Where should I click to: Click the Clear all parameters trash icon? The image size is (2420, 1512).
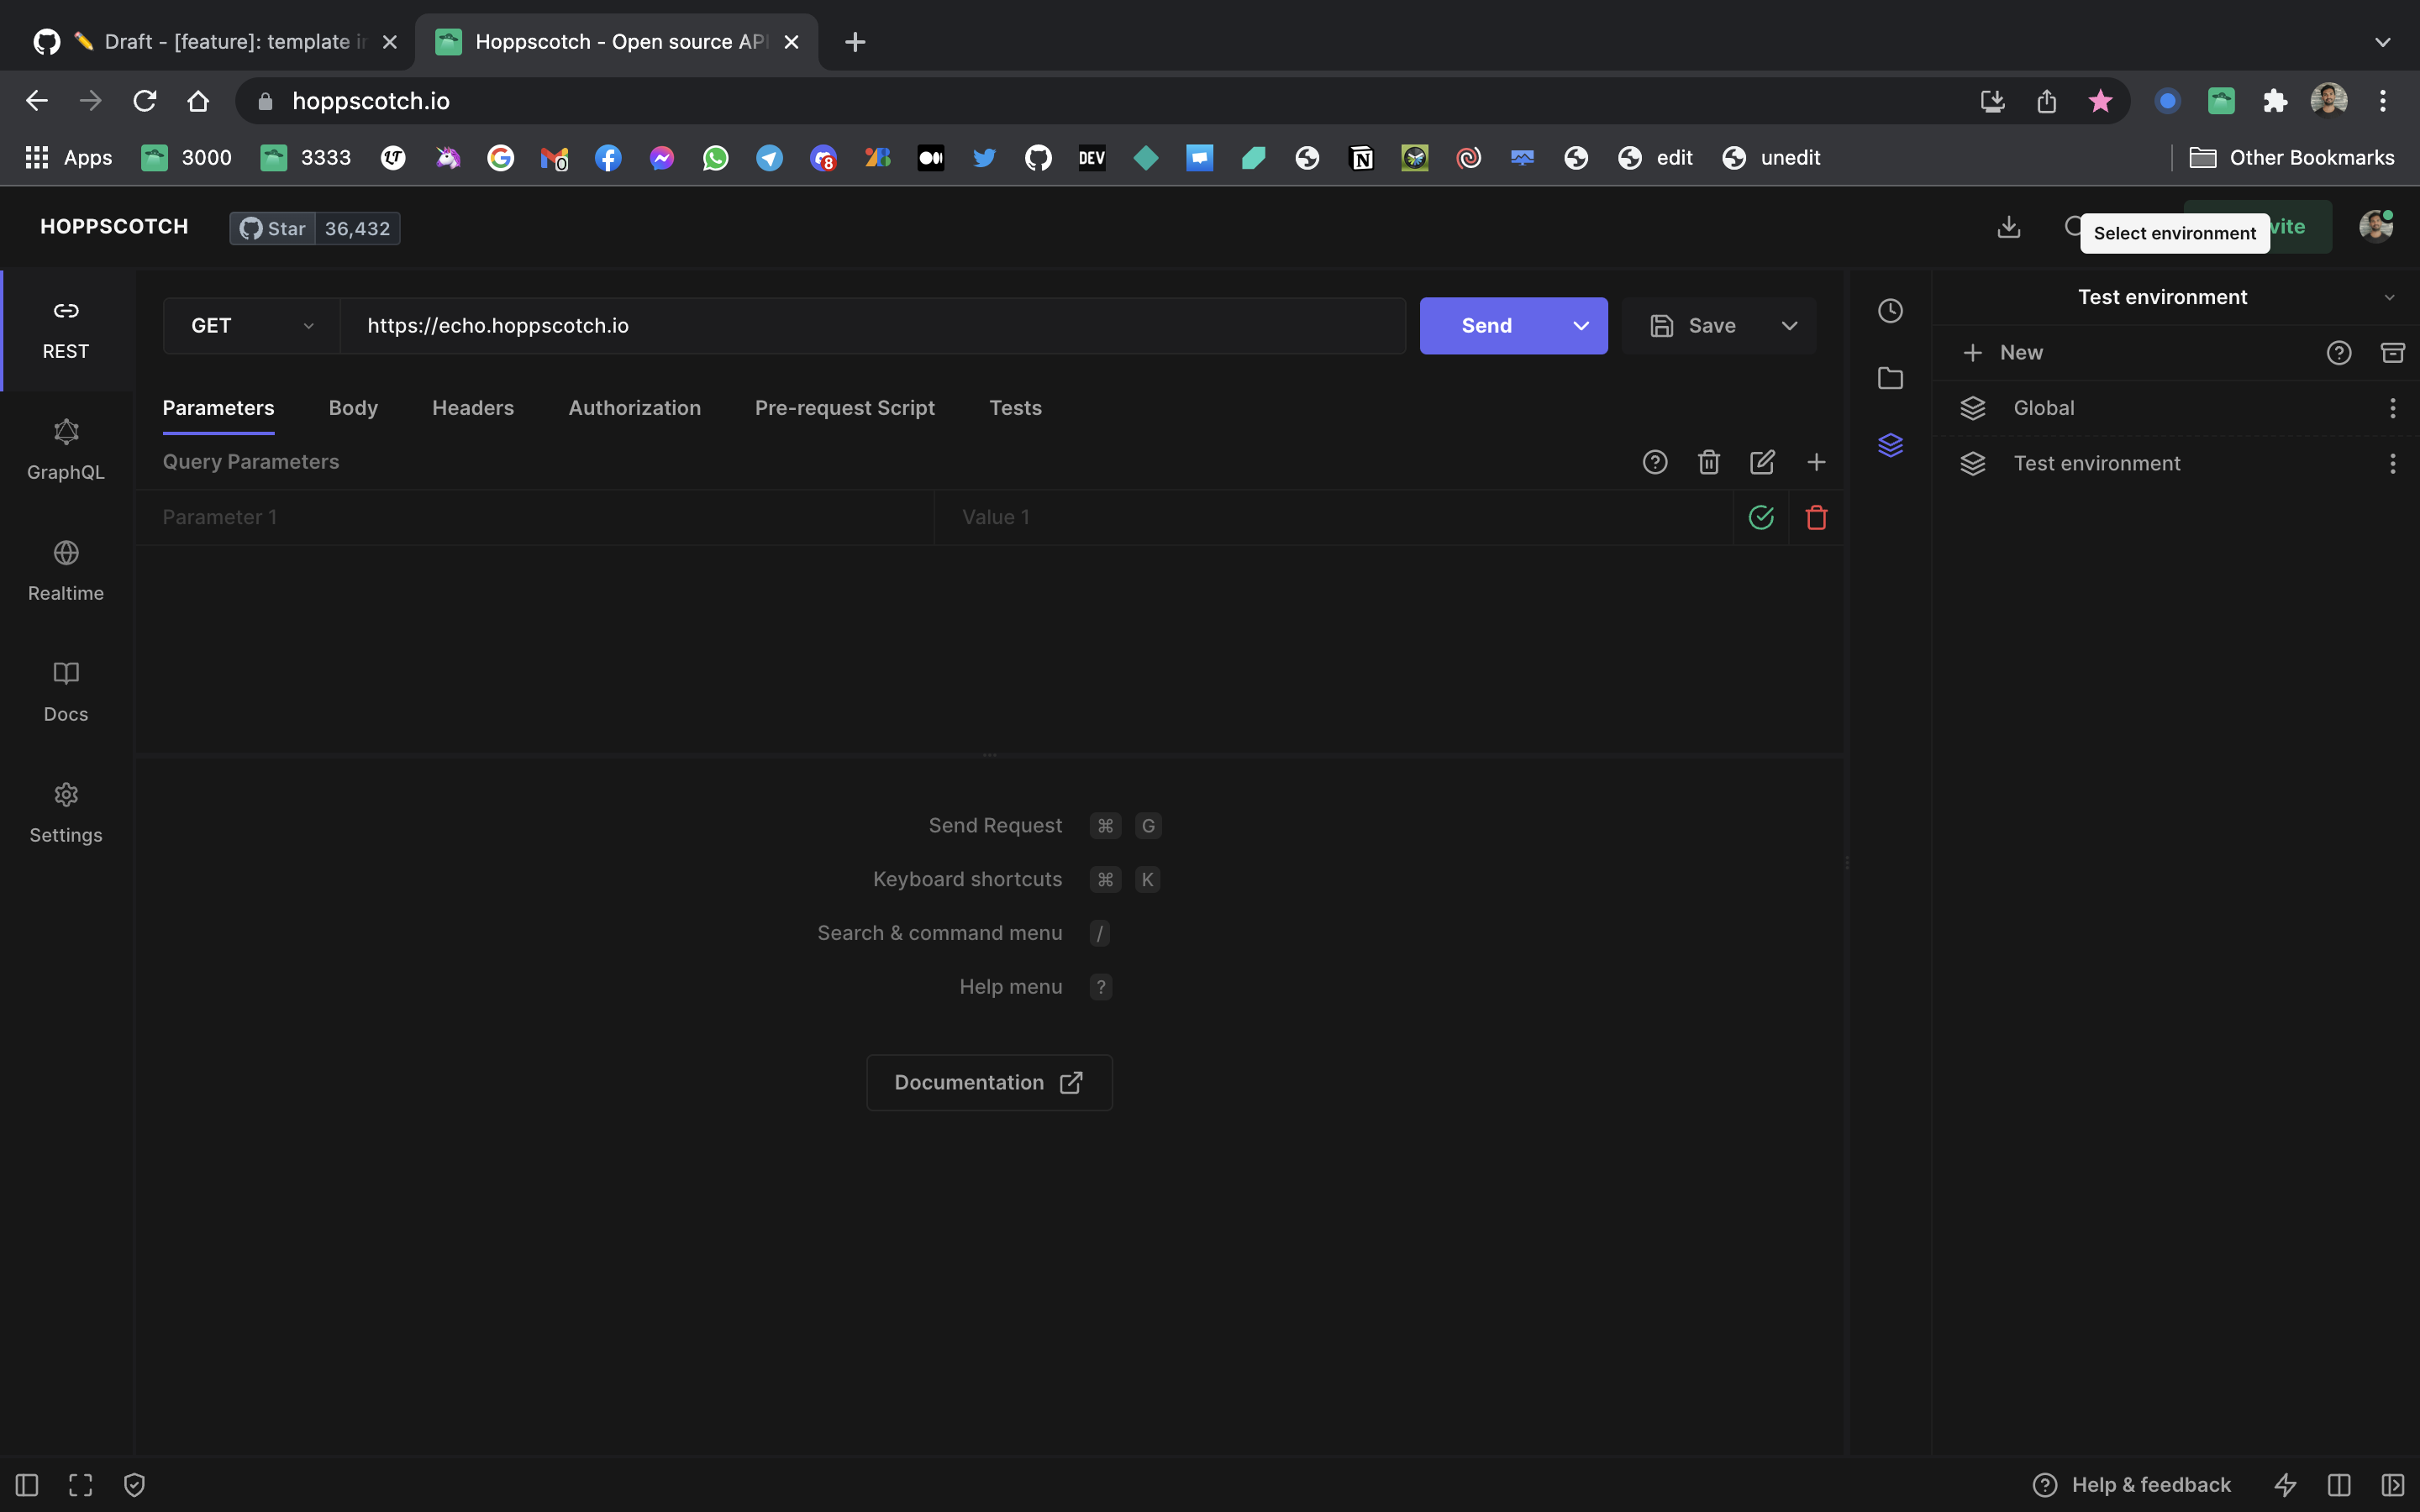1708,462
